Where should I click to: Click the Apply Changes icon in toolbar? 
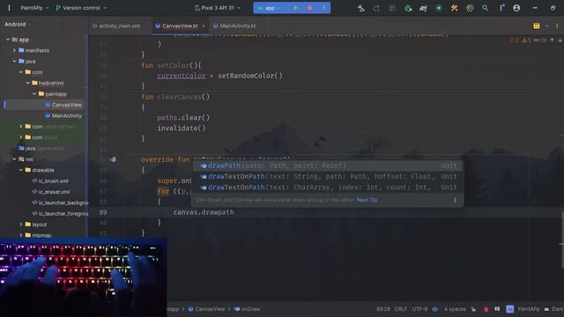click(x=376, y=8)
